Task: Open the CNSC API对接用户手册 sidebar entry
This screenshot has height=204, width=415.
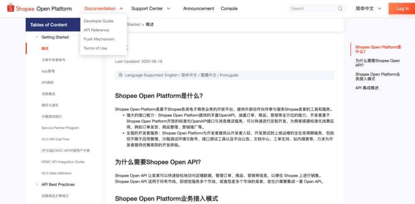Action: 66,151
